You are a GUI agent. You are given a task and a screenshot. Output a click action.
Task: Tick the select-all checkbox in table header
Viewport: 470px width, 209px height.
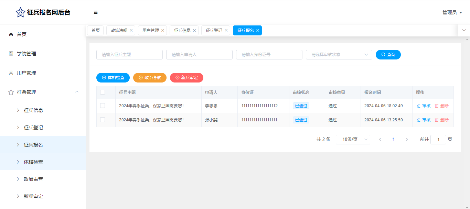[x=103, y=92]
